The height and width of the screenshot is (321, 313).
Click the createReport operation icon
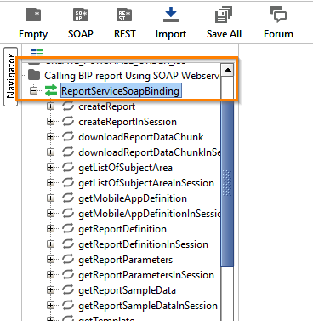[x=68, y=106]
